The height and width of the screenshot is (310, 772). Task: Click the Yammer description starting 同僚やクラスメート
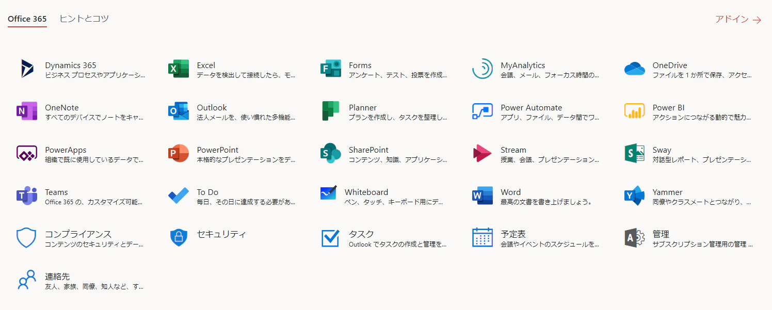pyautogui.click(x=702, y=202)
